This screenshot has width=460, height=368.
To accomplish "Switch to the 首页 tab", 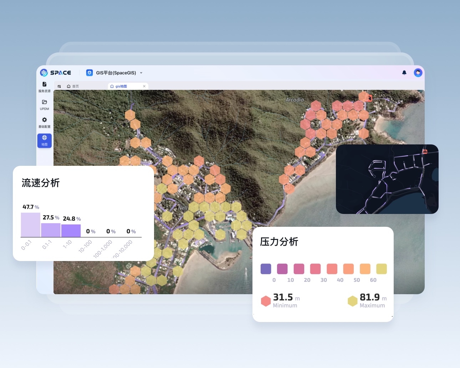I will click(73, 86).
